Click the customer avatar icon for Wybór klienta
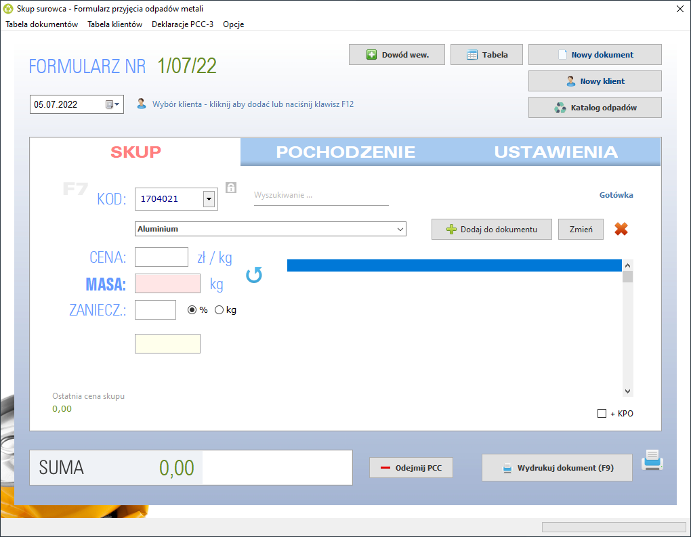The width and height of the screenshot is (691, 537). [x=142, y=104]
